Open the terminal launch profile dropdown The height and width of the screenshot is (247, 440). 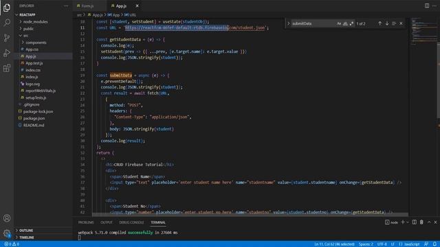point(408,222)
